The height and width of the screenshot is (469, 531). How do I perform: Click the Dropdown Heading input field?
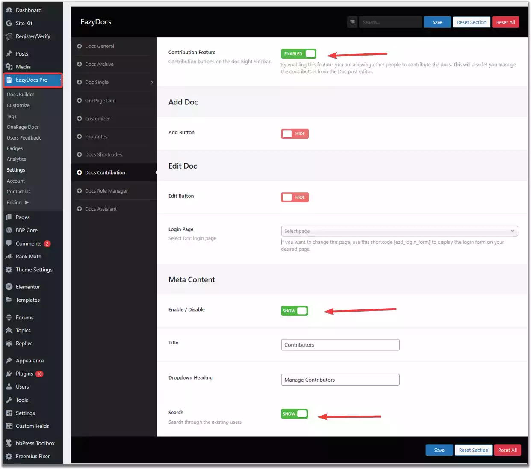coord(340,380)
